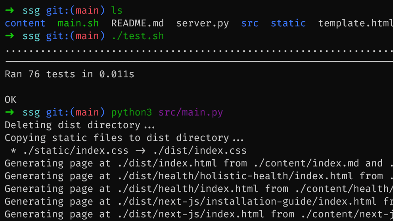Click the 'Copying static files' message
Image resolution: width=393 pixels, height=221 pixels.
click(x=124, y=138)
